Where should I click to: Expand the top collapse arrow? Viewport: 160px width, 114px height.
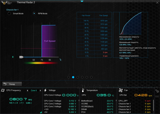[x=82, y=1]
